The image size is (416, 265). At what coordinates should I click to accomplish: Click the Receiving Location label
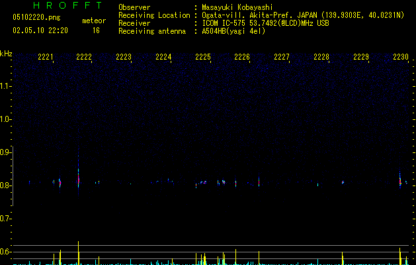[154, 15]
